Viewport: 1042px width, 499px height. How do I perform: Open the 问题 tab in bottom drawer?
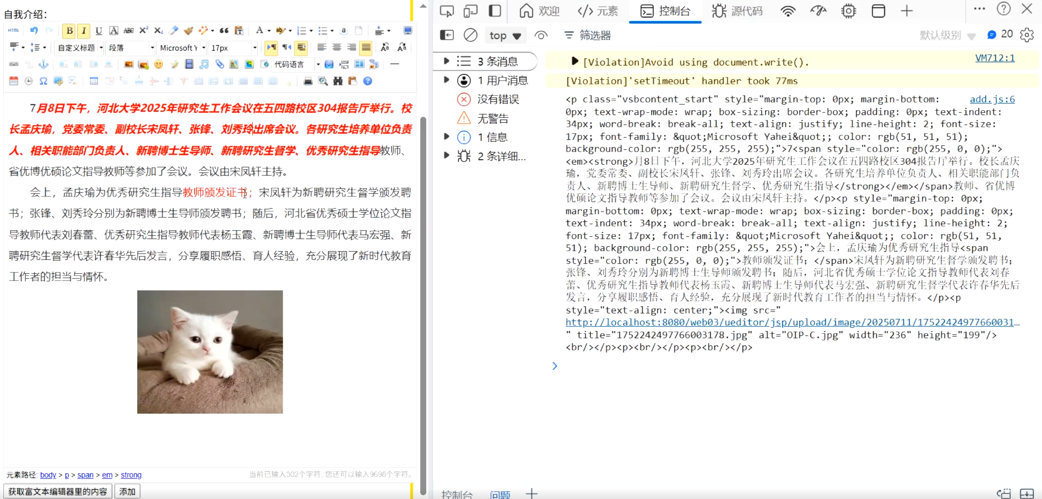(500, 495)
